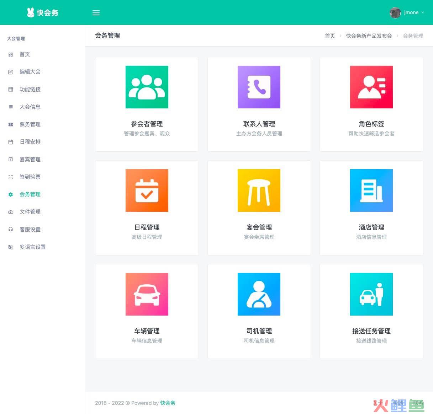Select 多语言设置 in the sidebar

(33, 247)
